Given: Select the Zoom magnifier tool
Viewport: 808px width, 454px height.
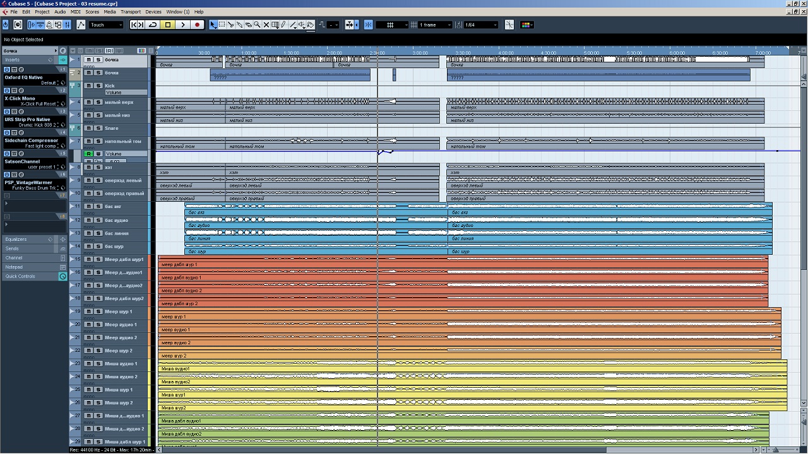Looking at the screenshot, I should [x=258, y=25].
